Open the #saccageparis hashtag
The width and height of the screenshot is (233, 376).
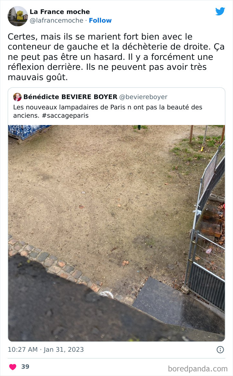click(65, 116)
